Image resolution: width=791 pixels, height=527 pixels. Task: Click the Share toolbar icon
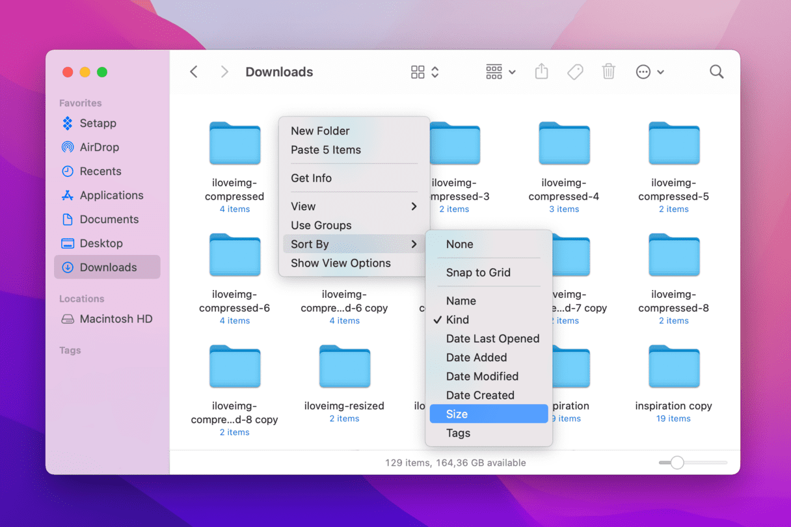[541, 72]
